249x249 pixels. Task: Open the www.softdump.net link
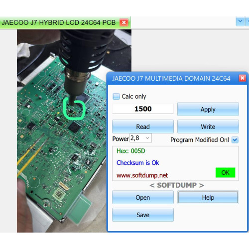142,175
